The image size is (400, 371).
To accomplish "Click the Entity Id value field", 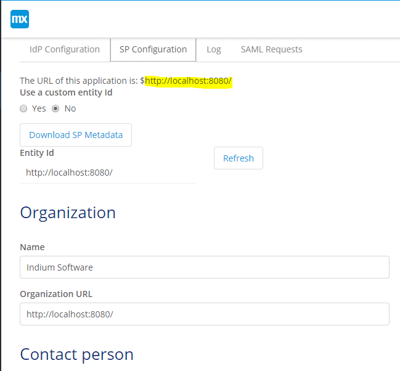I will 108,173.
